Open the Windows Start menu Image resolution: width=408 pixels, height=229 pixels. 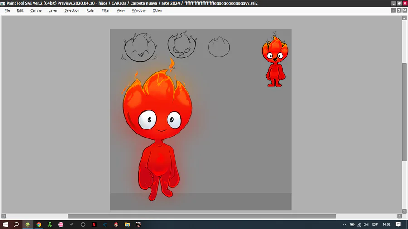(x=5, y=224)
